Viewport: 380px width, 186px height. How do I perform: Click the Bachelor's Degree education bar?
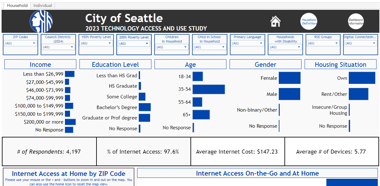pyautogui.click(x=144, y=107)
